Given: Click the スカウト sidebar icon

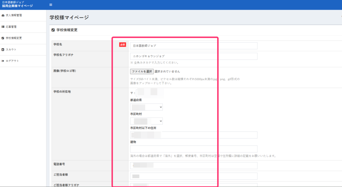Looking at the screenshot, I should point(3,50).
